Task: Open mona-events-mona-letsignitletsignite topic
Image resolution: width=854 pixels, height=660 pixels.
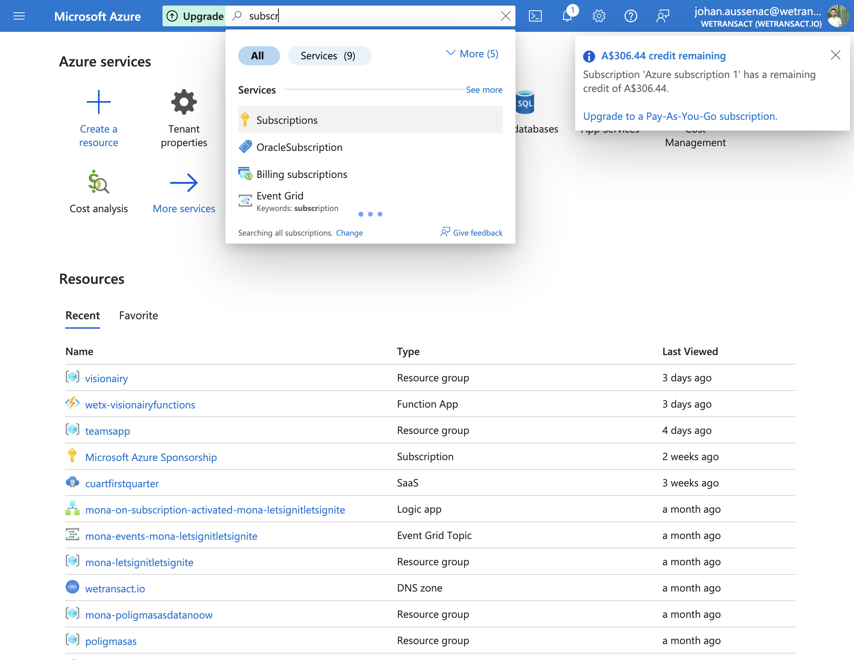Action: click(x=171, y=536)
